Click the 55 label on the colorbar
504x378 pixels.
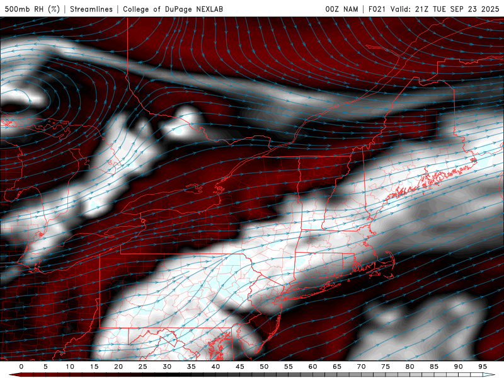(289, 367)
